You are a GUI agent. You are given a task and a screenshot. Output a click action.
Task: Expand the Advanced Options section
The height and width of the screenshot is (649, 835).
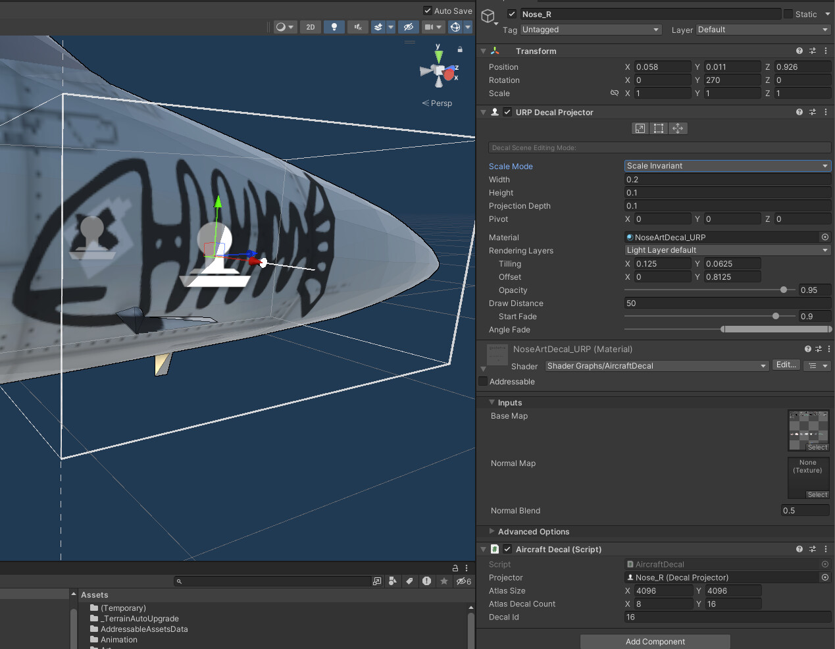tap(492, 532)
